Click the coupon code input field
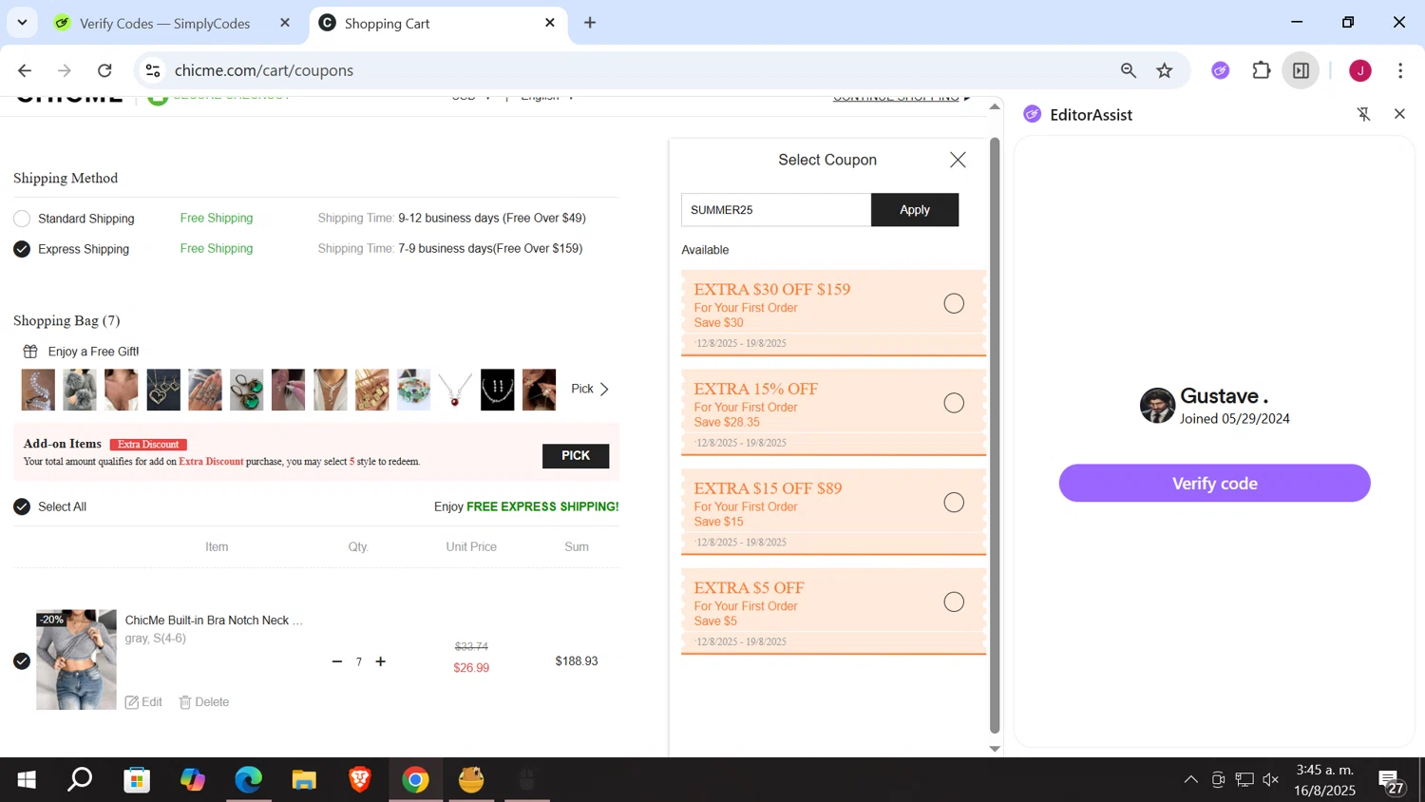 point(775,210)
